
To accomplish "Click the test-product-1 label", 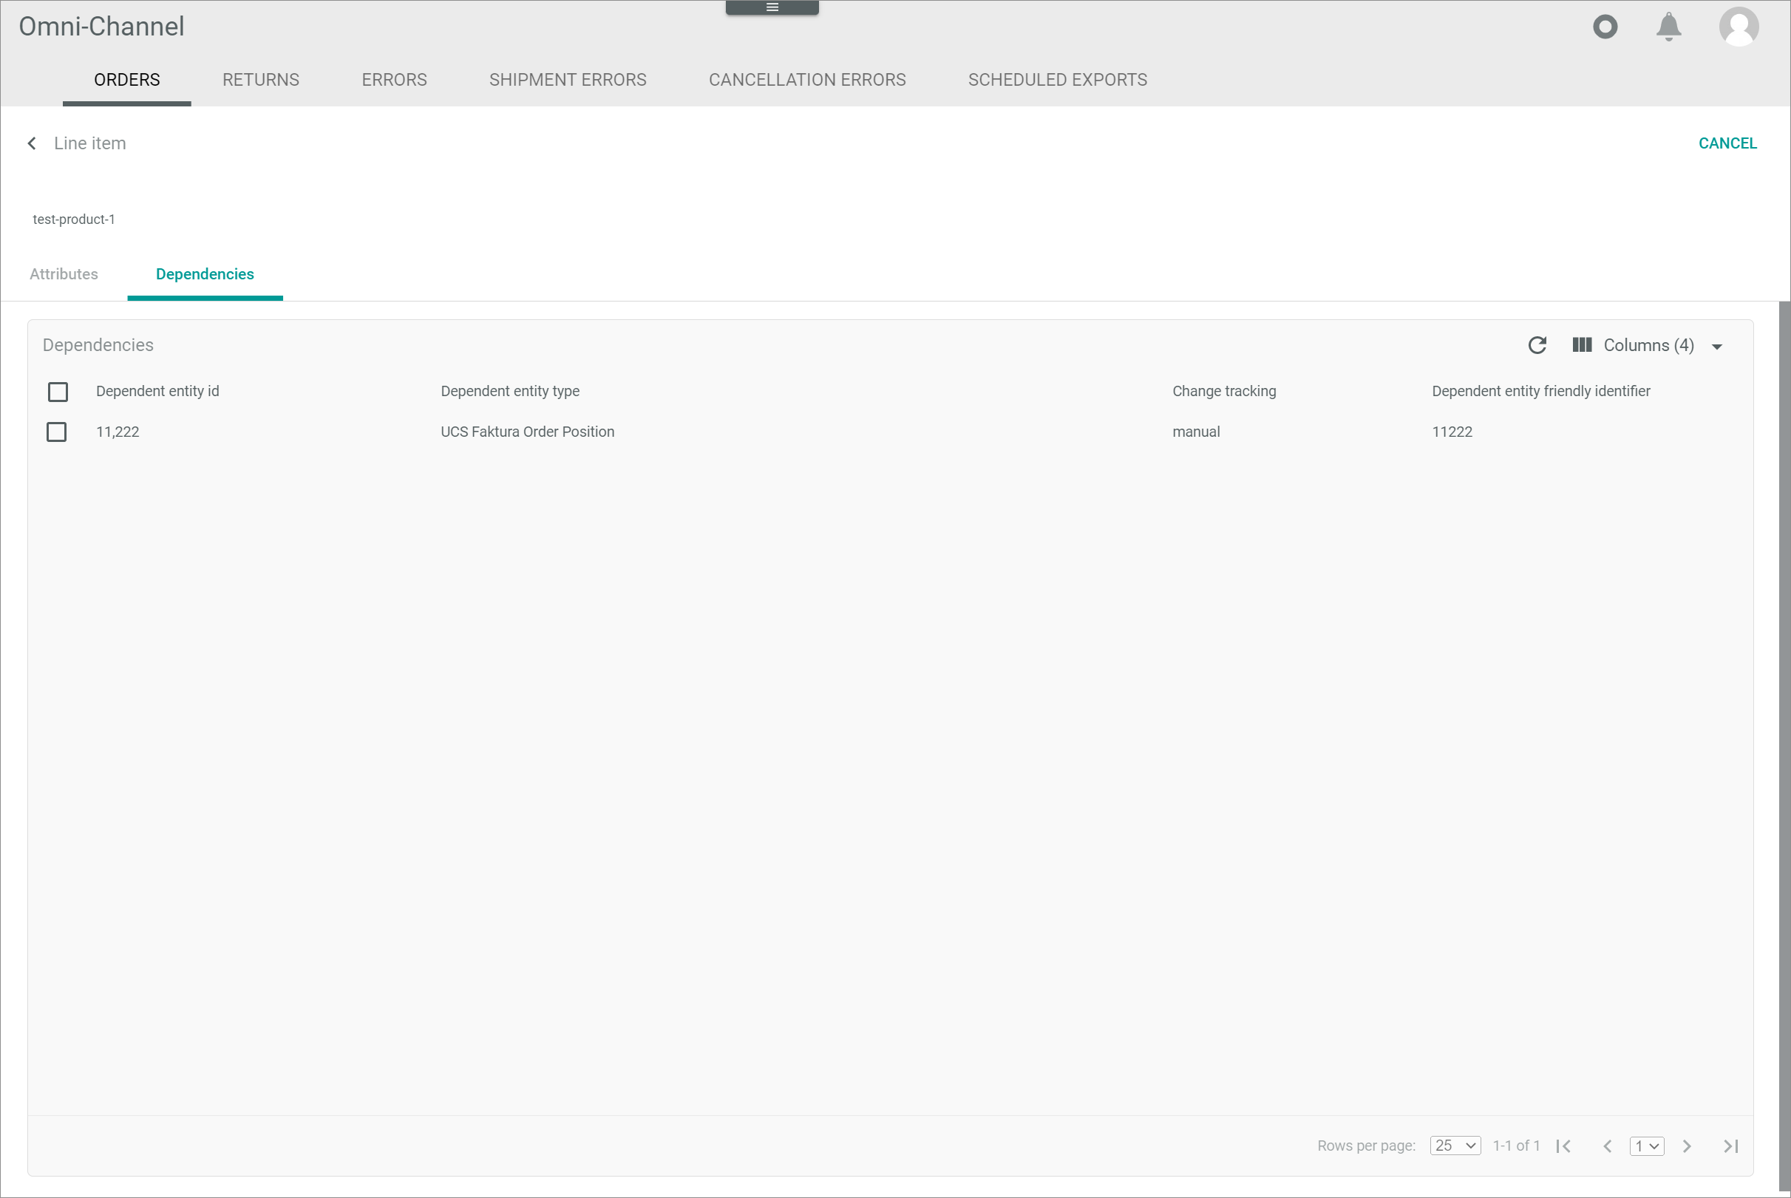I will pos(74,219).
